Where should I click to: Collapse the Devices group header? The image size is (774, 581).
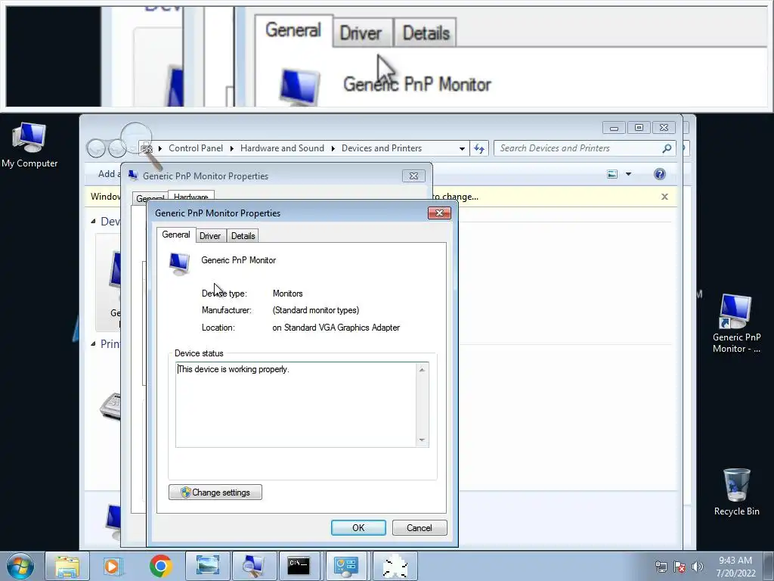click(x=93, y=222)
